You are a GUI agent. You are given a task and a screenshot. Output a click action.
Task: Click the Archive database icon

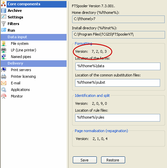point(4,11)
